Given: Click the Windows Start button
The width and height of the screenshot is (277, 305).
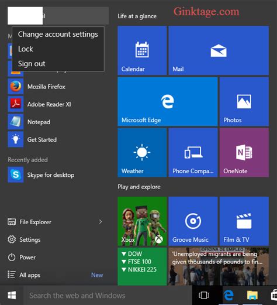Looking at the screenshot, I should pos(12,295).
